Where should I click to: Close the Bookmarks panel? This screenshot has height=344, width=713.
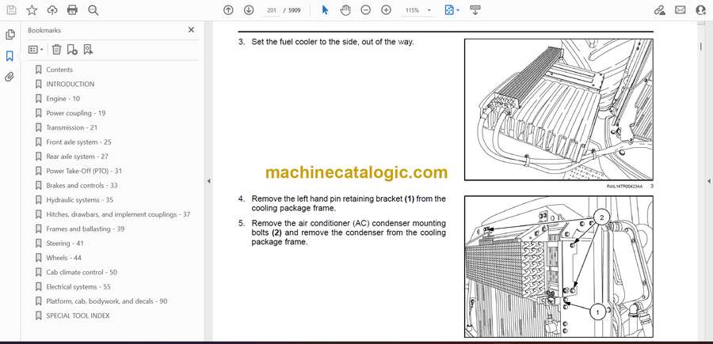[191, 30]
